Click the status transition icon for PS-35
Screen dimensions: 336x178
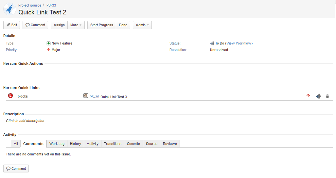tap(318, 96)
